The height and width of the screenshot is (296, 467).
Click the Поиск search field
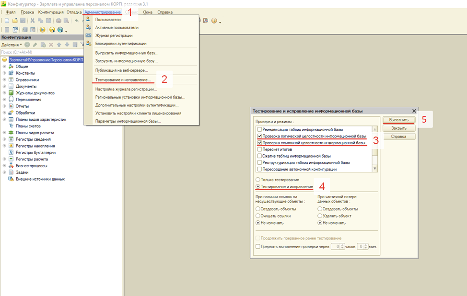point(38,52)
